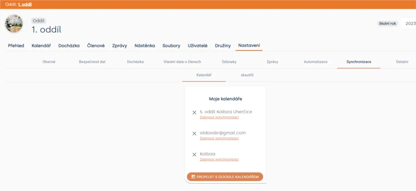
Task: Open the školní rok 2023 selector
Action: click(409, 24)
